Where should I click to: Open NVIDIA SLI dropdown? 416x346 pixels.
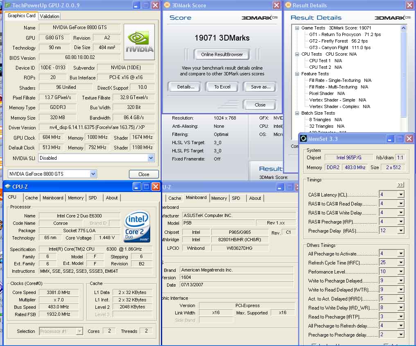[151, 158]
